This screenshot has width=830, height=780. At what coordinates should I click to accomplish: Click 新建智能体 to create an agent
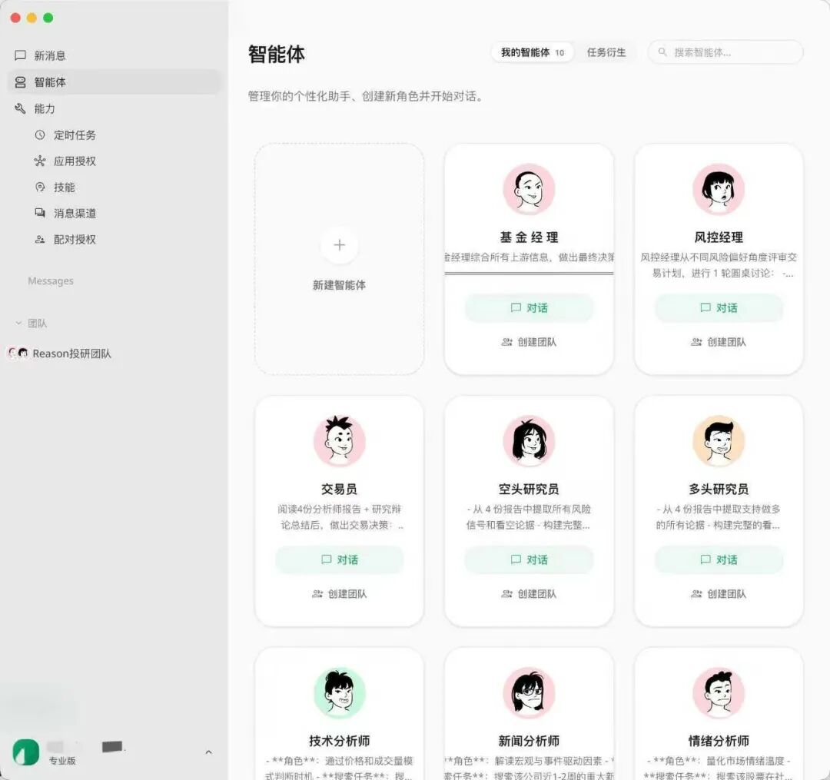(340, 257)
